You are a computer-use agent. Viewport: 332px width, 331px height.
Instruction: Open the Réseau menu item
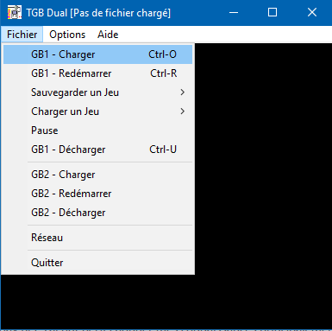point(97,238)
